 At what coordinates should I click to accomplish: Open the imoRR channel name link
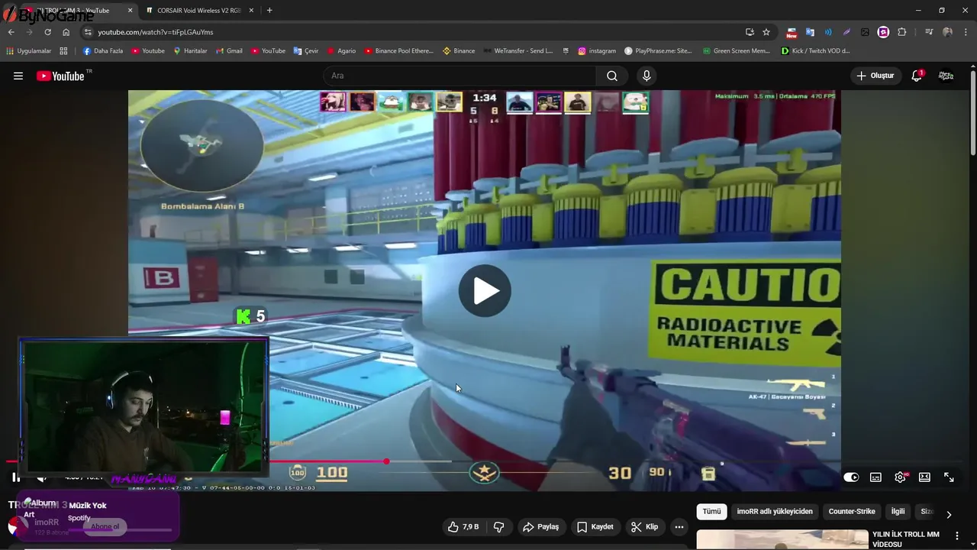pos(47,522)
